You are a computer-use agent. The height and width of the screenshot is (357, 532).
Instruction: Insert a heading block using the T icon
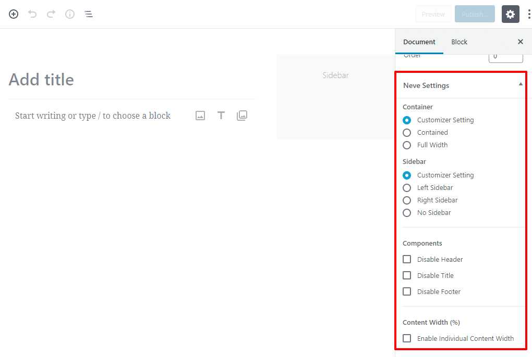pyautogui.click(x=221, y=116)
